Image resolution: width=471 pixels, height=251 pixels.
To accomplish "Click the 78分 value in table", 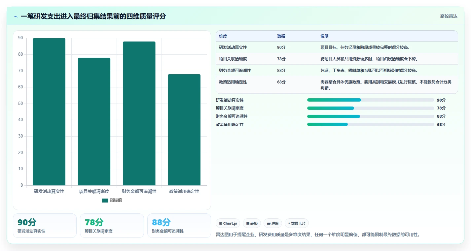I will click(281, 59).
